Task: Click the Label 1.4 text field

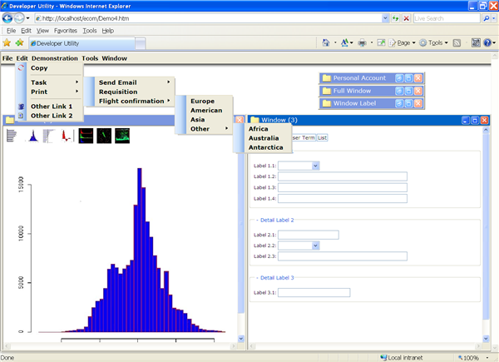Action: tap(343, 198)
